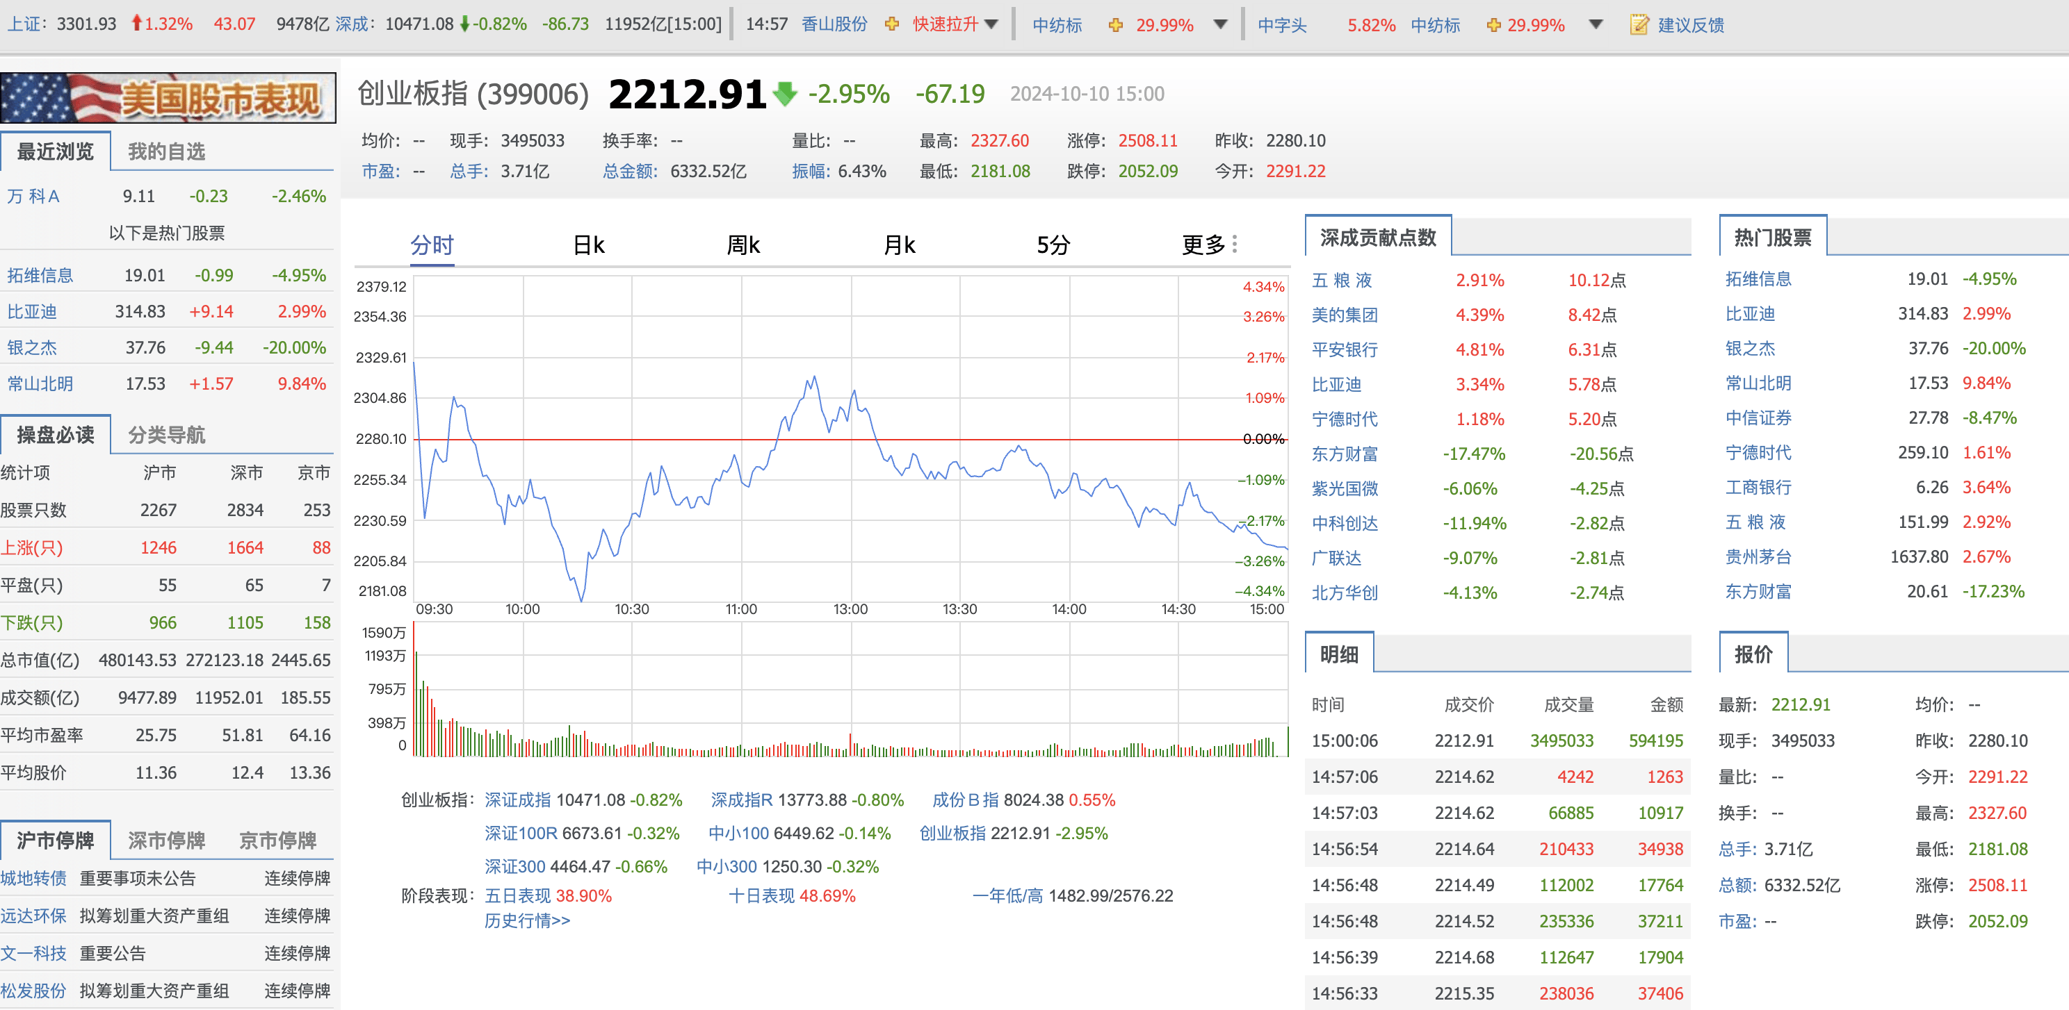
Task: Switch to the 日k chart tab
Action: click(589, 245)
